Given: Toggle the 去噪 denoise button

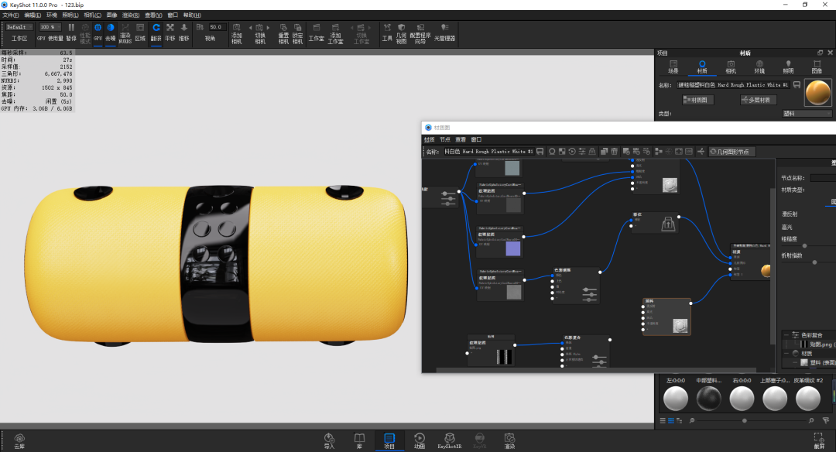Looking at the screenshot, I should point(111,33).
